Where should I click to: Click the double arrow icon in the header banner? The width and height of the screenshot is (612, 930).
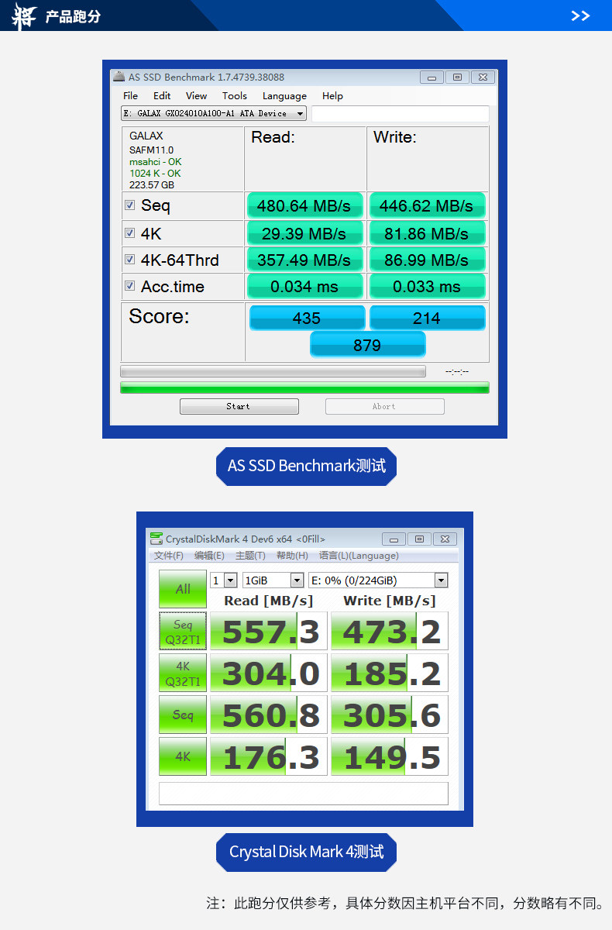(x=580, y=15)
